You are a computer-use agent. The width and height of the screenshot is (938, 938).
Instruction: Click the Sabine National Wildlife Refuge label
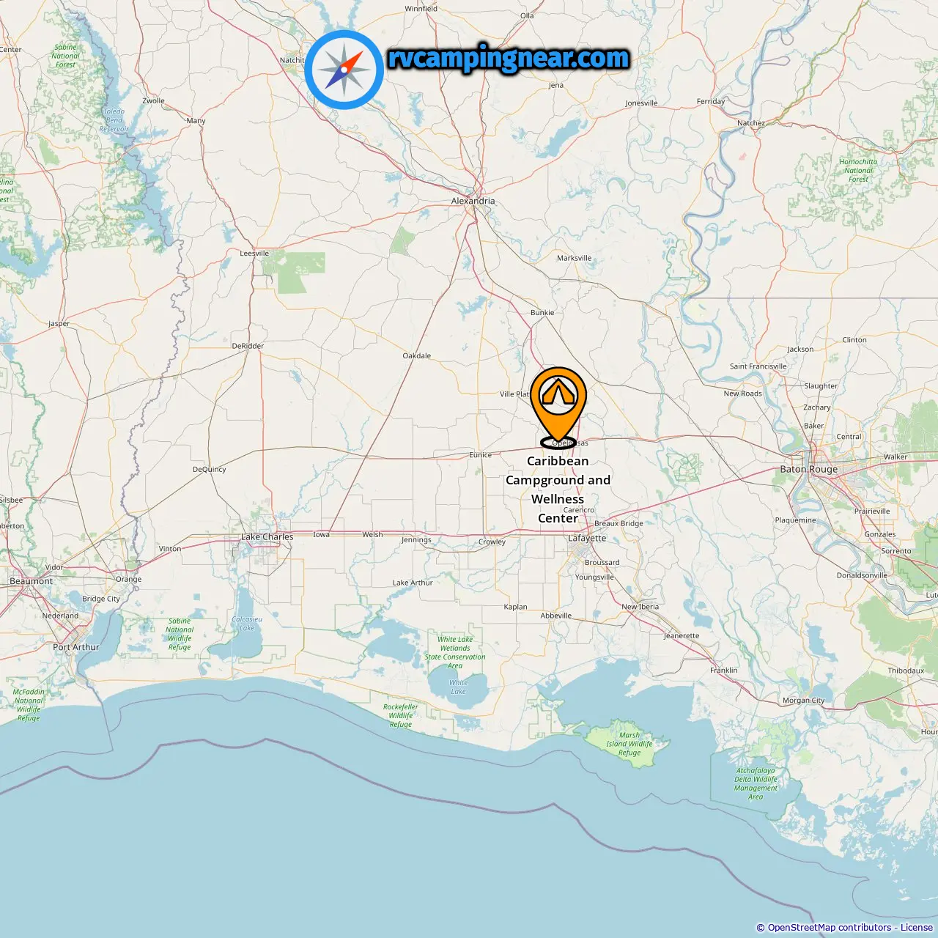click(180, 634)
